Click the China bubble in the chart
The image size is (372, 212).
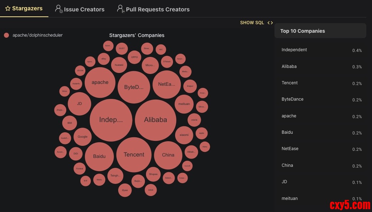tap(168, 155)
